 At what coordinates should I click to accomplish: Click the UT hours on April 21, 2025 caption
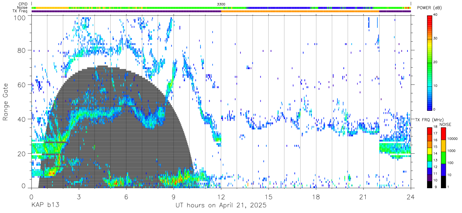coord(221,205)
